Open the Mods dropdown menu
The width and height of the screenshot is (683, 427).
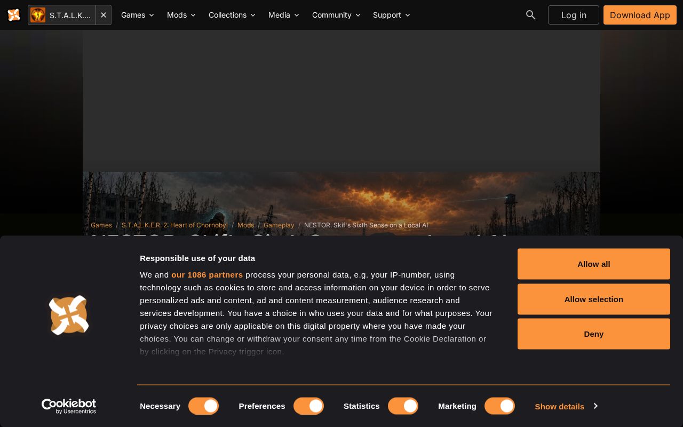(181, 15)
